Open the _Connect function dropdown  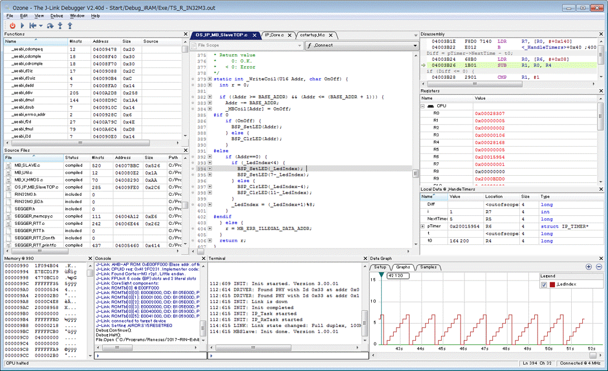pos(415,45)
